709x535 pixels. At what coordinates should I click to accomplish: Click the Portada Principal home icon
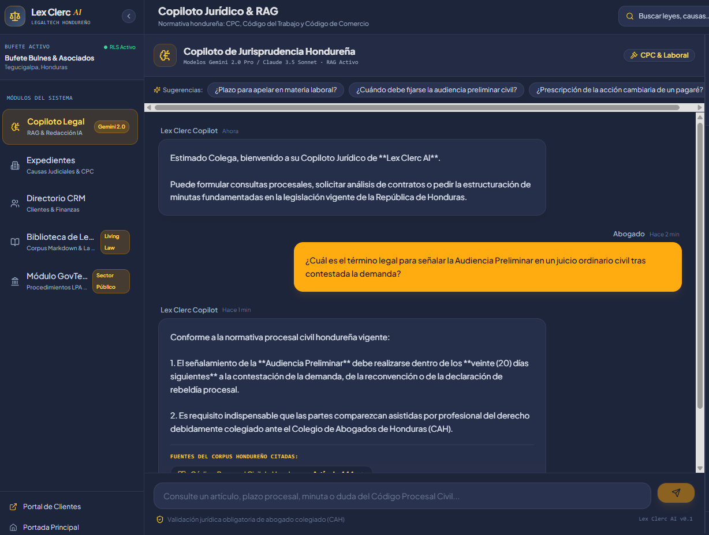pos(13,528)
